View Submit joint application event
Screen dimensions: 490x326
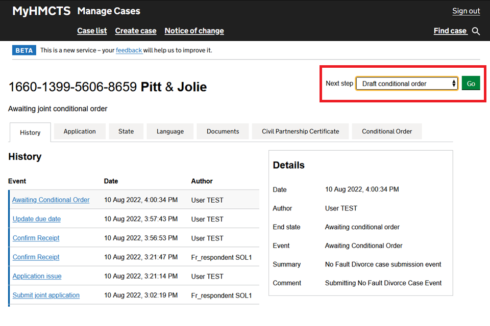(46, 295)
